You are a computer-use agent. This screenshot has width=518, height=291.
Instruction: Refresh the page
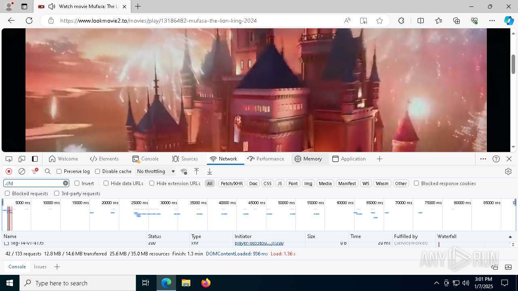[x=29, y=21]
